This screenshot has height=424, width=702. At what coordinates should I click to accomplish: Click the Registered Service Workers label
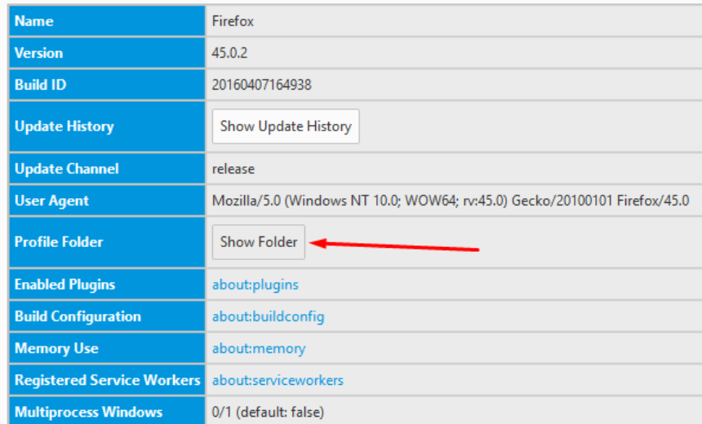pyautogui.click(x=107, y=380)
